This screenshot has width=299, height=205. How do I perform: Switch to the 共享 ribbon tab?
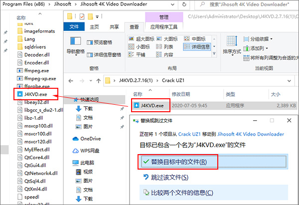(114, 27)
